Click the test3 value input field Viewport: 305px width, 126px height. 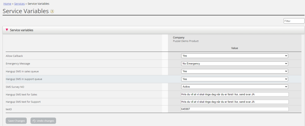point(235,109)
